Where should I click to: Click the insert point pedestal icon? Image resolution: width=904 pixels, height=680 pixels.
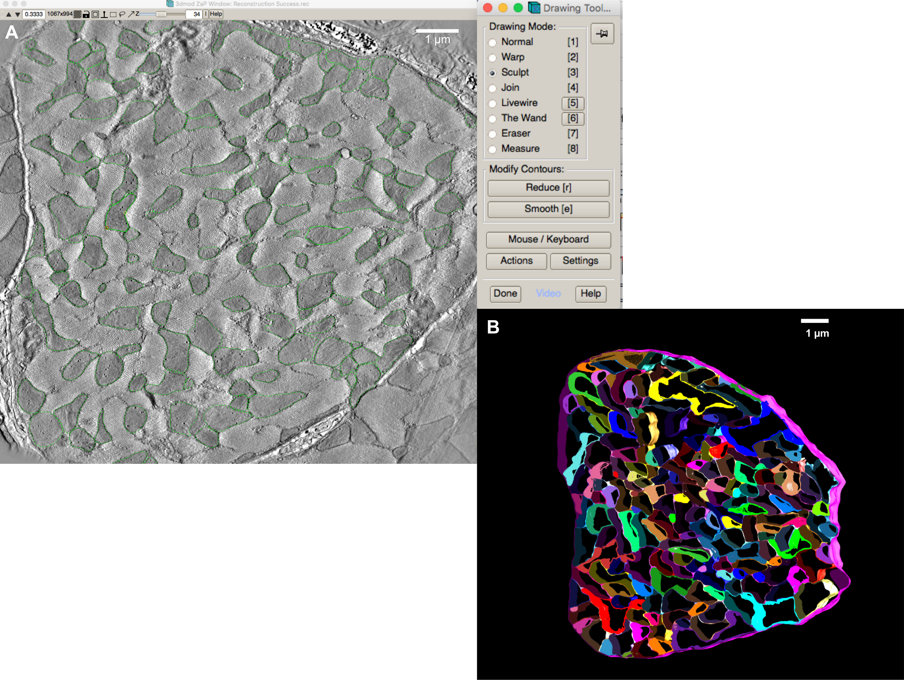pos(104,14)
